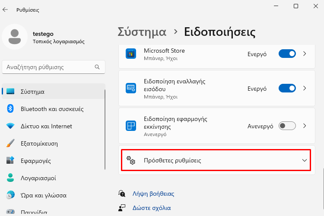324x216 pixels.
Task: Click the paintbrush Εξατομίκευση icon
Action: 10,143
